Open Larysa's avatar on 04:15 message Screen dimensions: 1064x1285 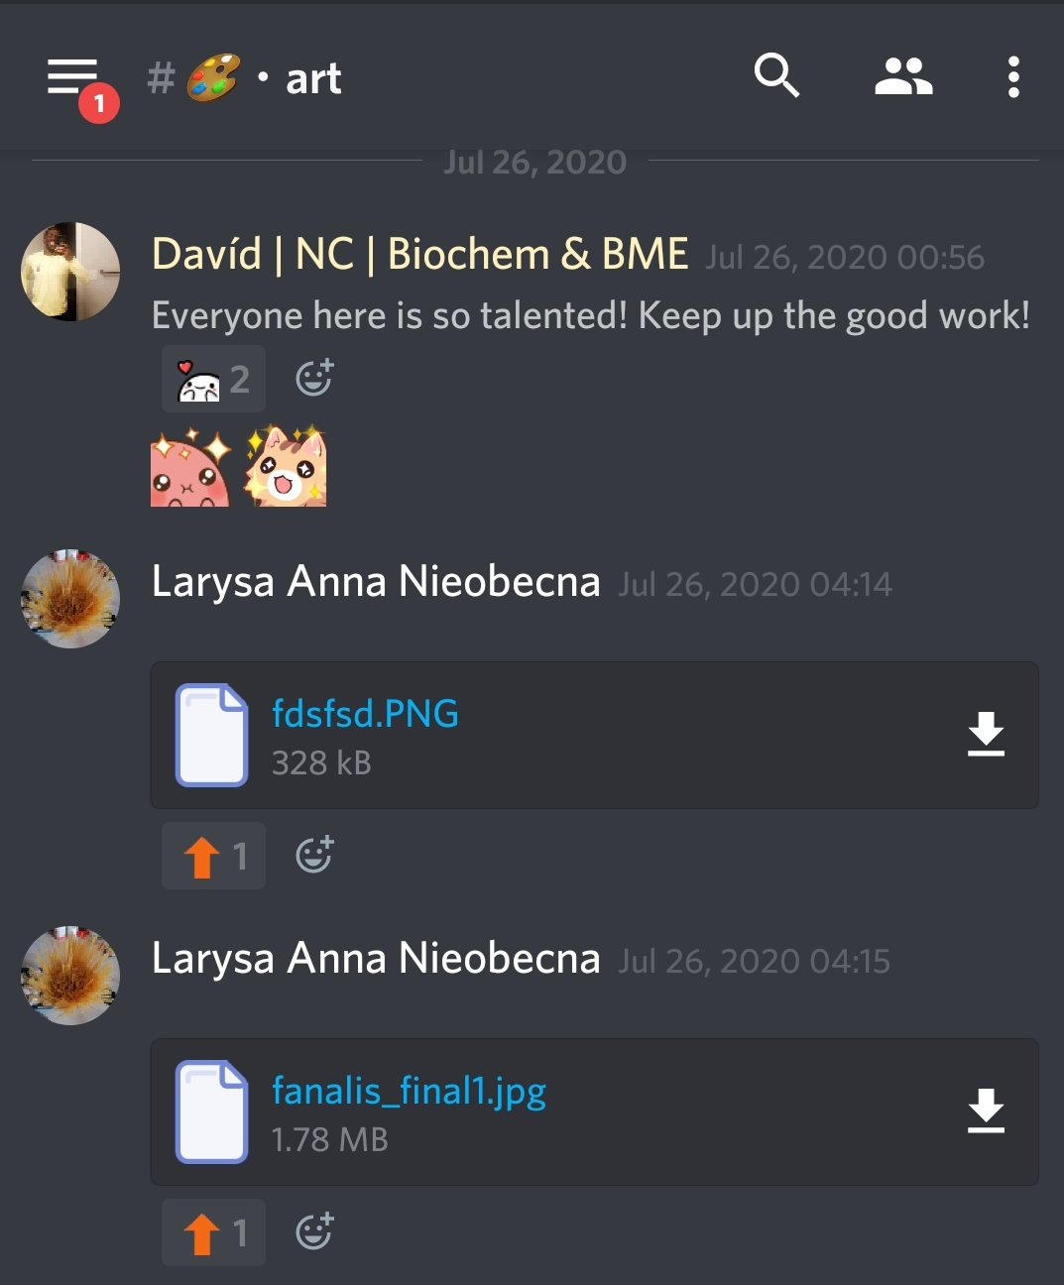[70, 976]
